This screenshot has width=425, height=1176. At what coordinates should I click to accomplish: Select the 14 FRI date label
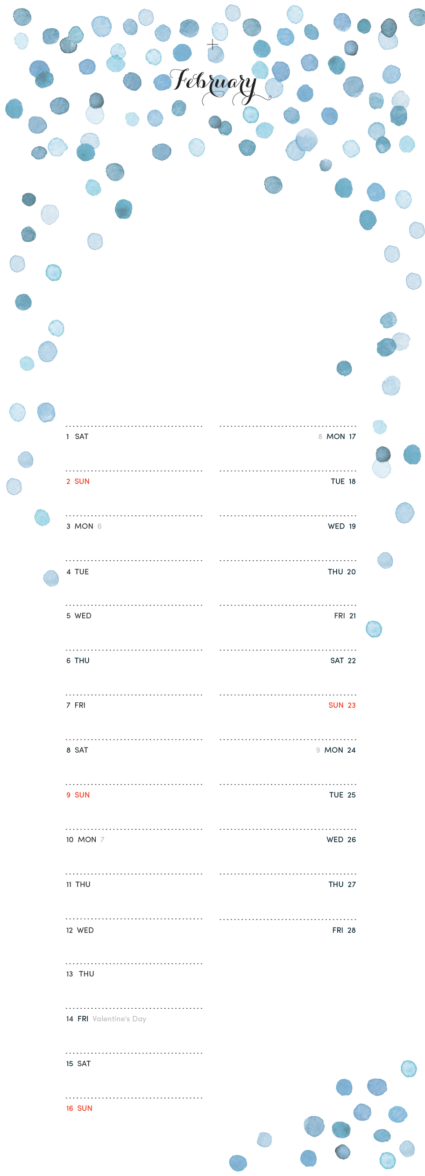coord(77,1019)
